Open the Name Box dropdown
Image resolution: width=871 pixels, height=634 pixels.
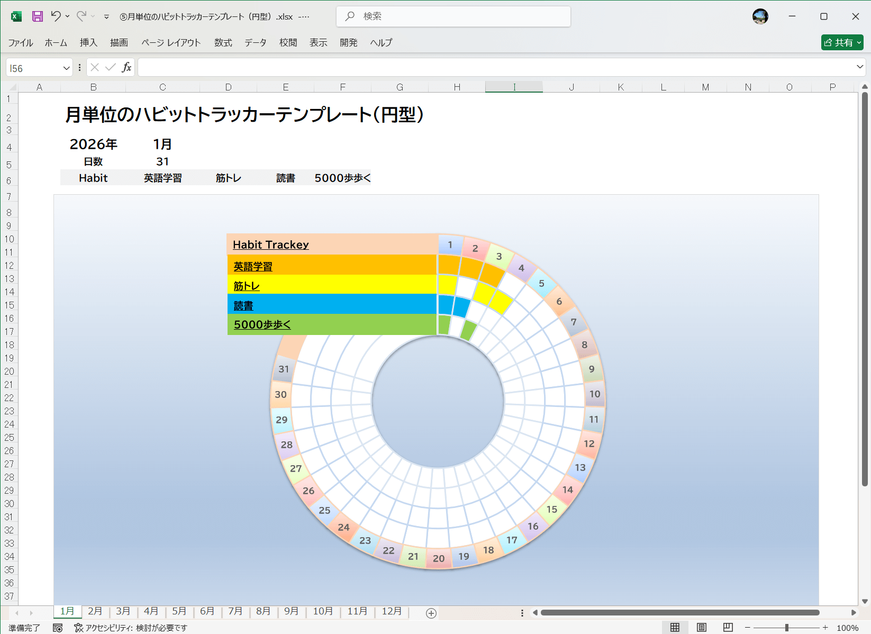(x=66, y=67)
